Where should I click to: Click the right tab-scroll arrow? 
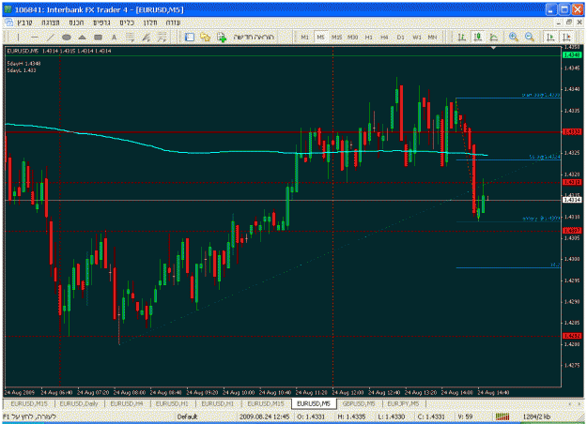(x=579, y=403)
